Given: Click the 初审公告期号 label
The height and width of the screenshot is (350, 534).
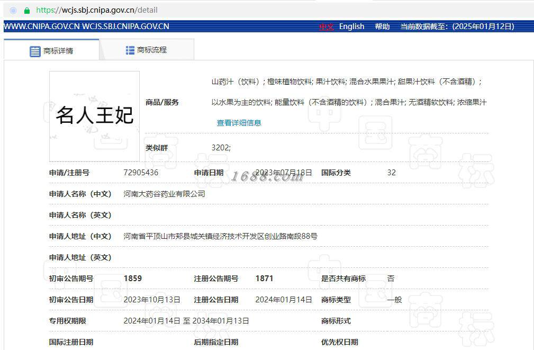Looking at the screenshot, I should click(x=71, y=279).
